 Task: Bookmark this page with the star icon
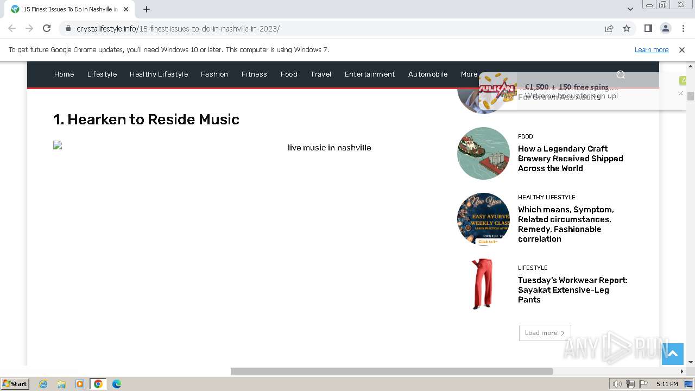tap(627, 28)
